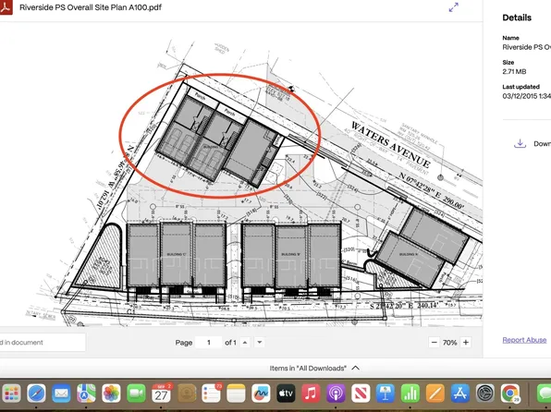Click the 70% zoom level display
Image resolution: width=551 pixels, height=412 pixels.
point(450,343)
